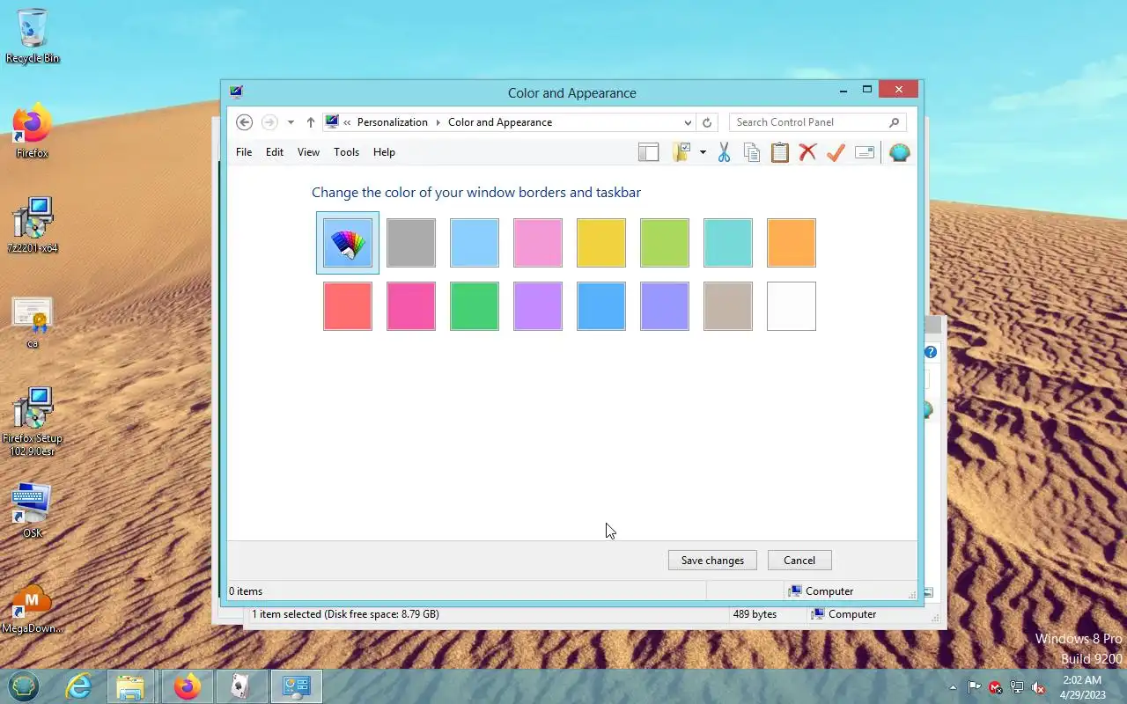Click the search magnifier icon
This screenshot has width=1127, height=704.
coord(894,122)
